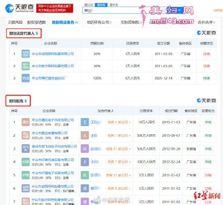Switch search mode to 查关系
Viewport: 223px width, 205px height.
[114, 5]
